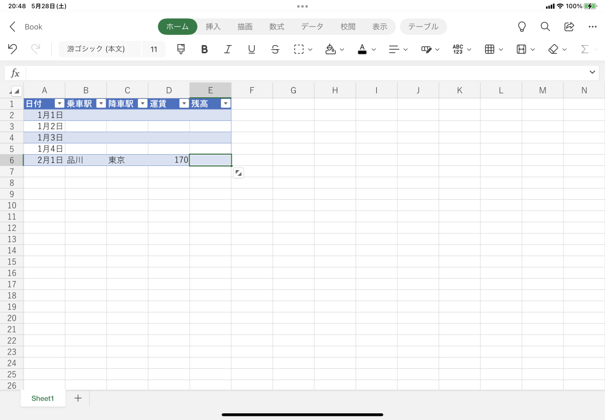The width and height of the screenshot is (605, 420).
Task: Open the 表示 tab
Action: point(380,27)
